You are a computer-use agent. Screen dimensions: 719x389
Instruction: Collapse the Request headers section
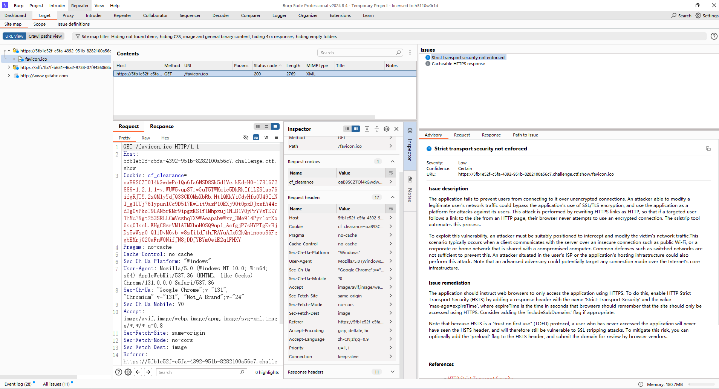(393, 198)
